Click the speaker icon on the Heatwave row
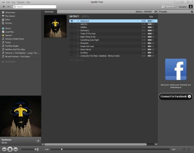The image size is (194, 153). pyautogui.click(x=72, y=21)
